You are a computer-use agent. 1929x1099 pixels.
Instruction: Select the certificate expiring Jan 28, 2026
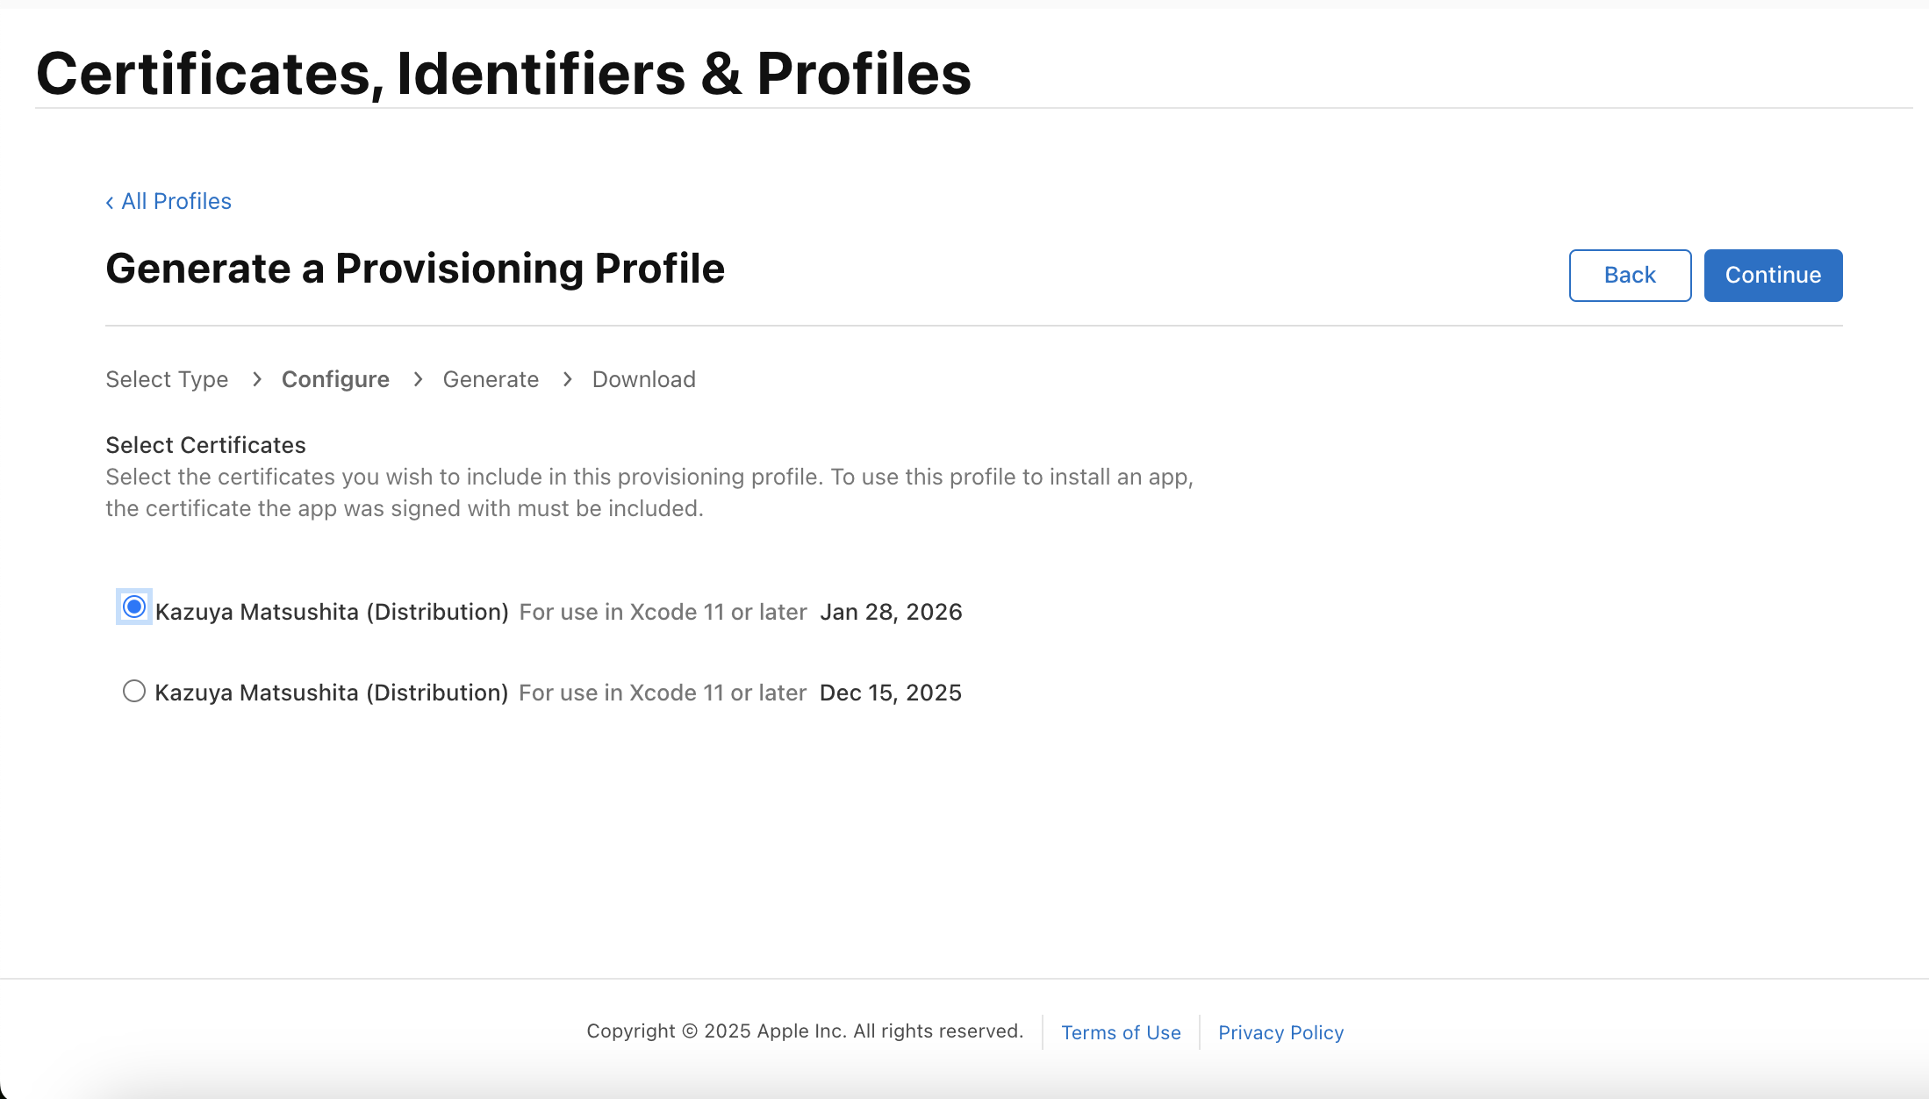[134, 607]
